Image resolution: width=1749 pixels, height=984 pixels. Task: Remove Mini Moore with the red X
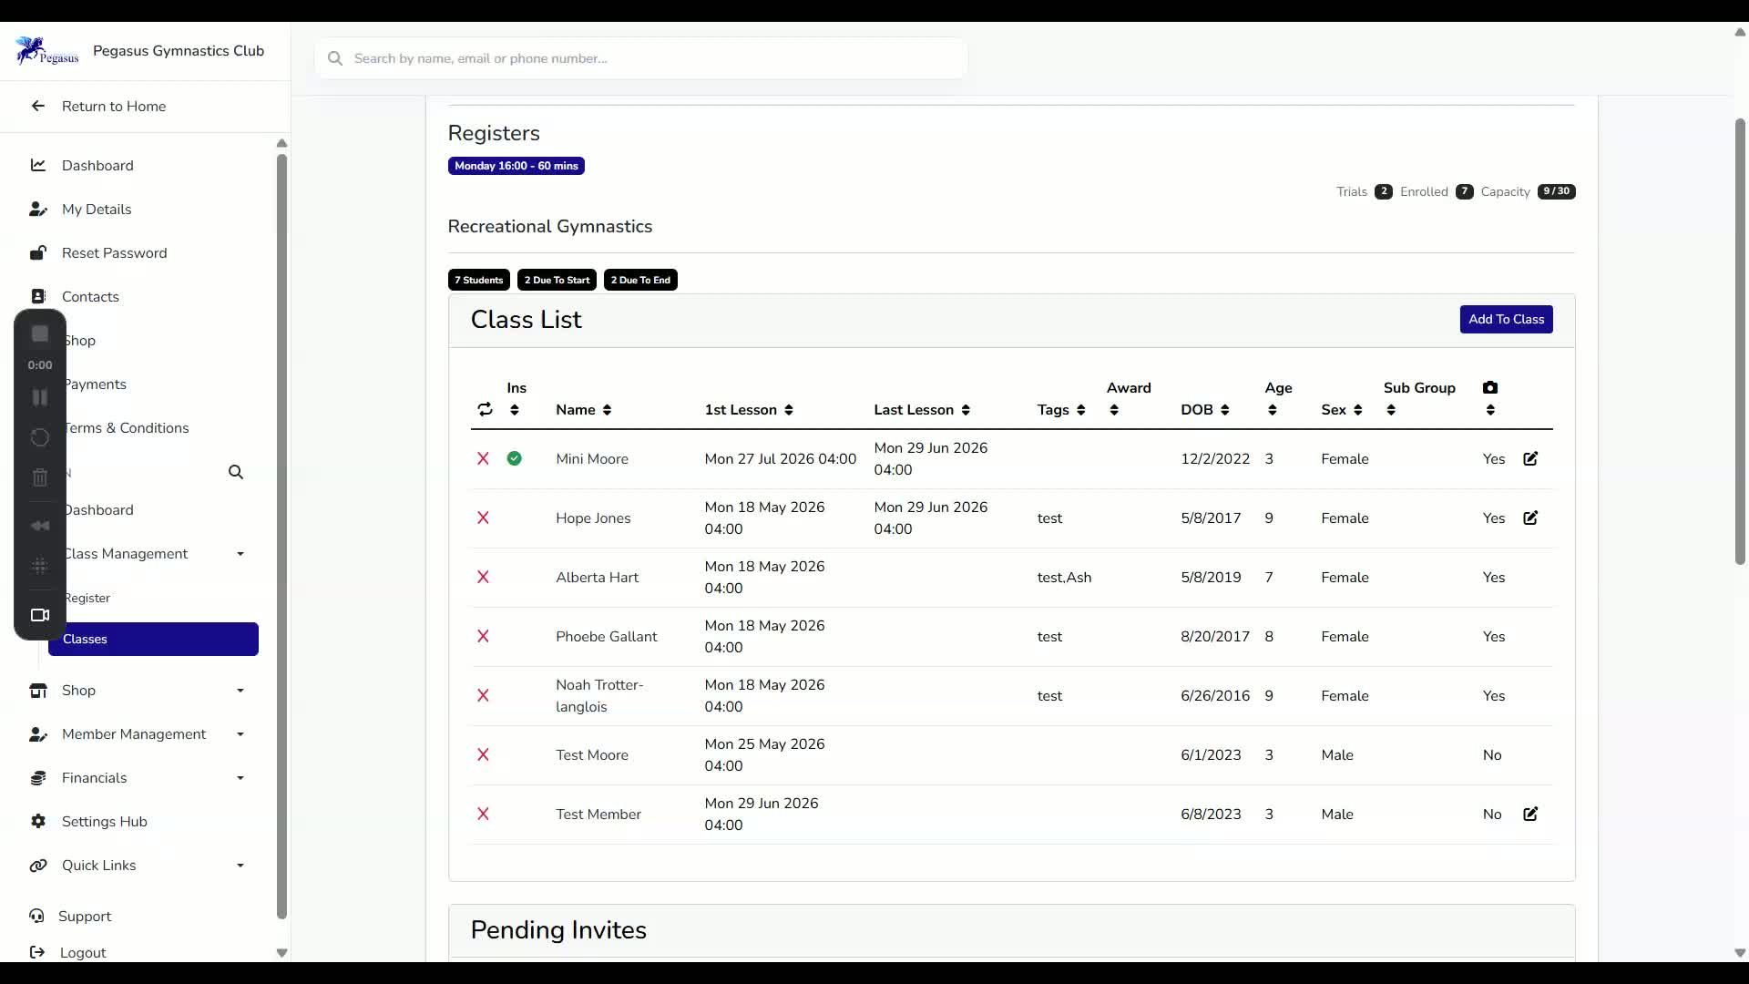(483, 458)
